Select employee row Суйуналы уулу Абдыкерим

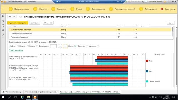(x=90, y=33)
